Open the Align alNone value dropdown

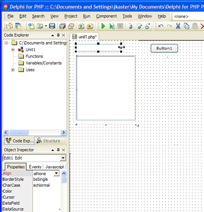[57, 173]
